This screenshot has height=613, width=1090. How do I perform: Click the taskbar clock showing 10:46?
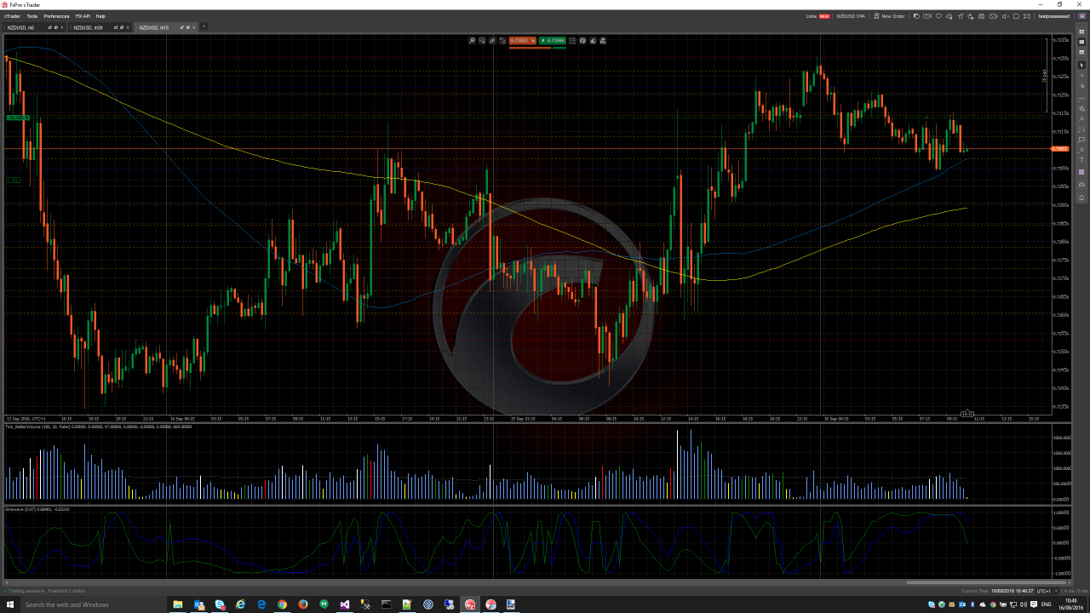pos(1070,604)
